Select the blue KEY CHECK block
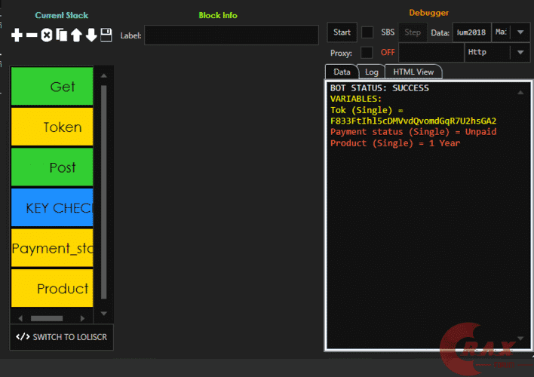This screenshot has height=377, width=534. (x=52, y=208)
